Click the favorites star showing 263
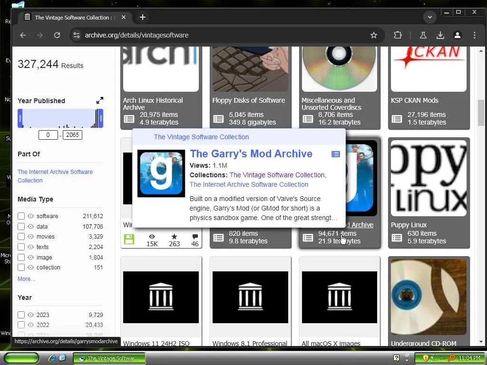 174,237
